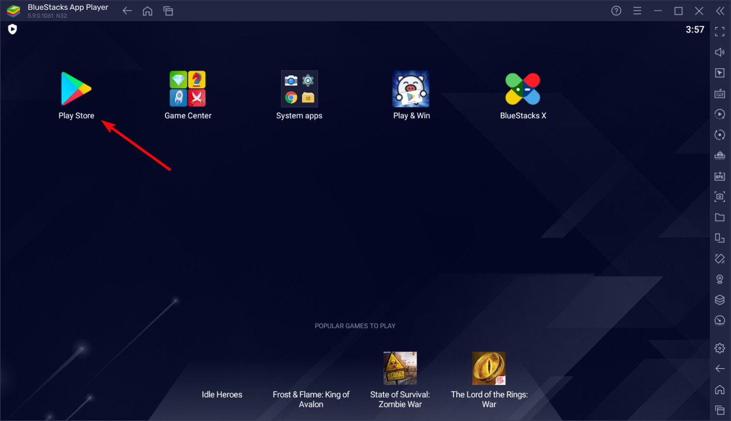Minimize the BlueStacks window

click(x=658, y=11)
